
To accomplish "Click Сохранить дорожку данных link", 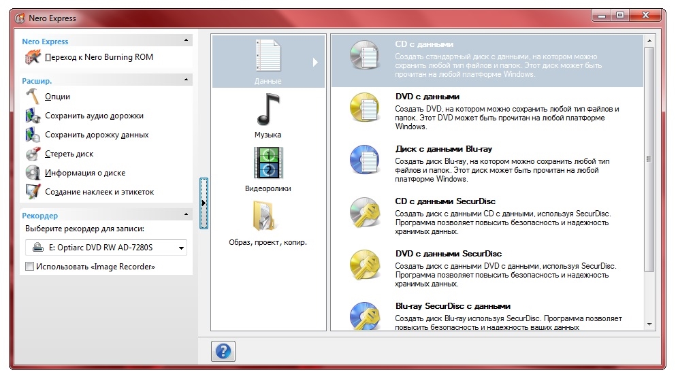I will [97, 135].
